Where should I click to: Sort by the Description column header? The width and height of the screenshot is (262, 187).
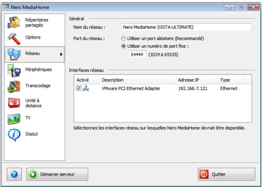138,80
